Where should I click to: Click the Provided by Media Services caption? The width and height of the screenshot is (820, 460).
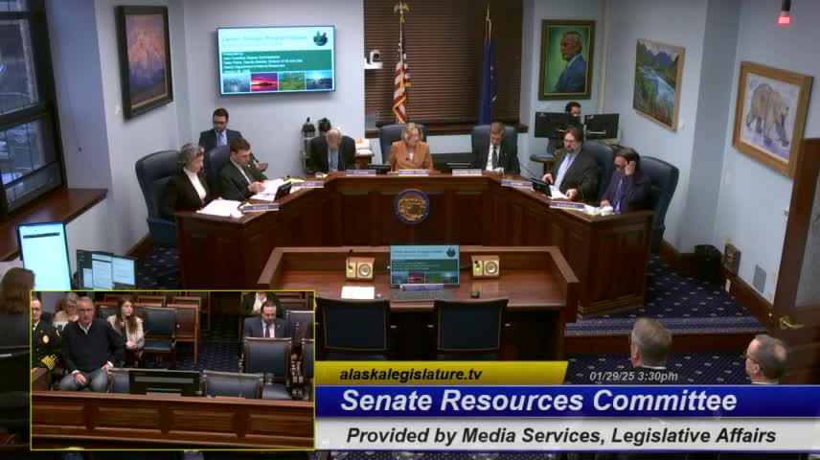click(x=561, y=435)
